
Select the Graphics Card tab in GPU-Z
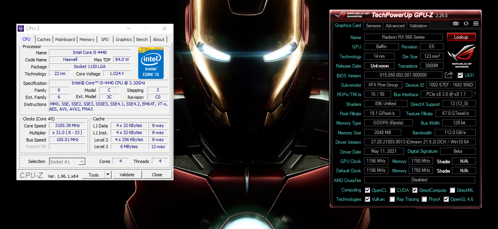click(348, 25)
